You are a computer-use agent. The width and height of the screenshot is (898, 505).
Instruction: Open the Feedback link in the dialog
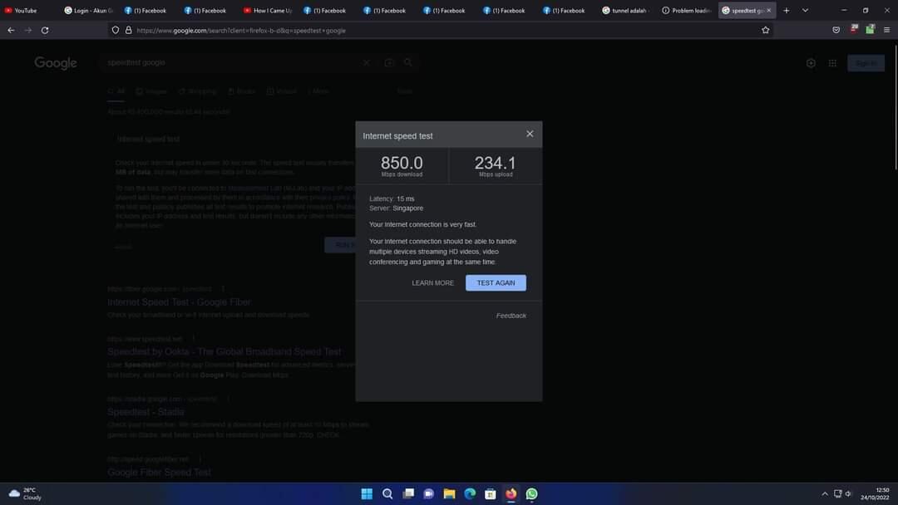pos(511,316)
